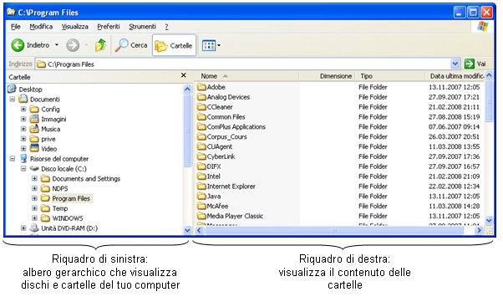
Task: Click the grey Forward arrow icon
Action: [73, 45]
